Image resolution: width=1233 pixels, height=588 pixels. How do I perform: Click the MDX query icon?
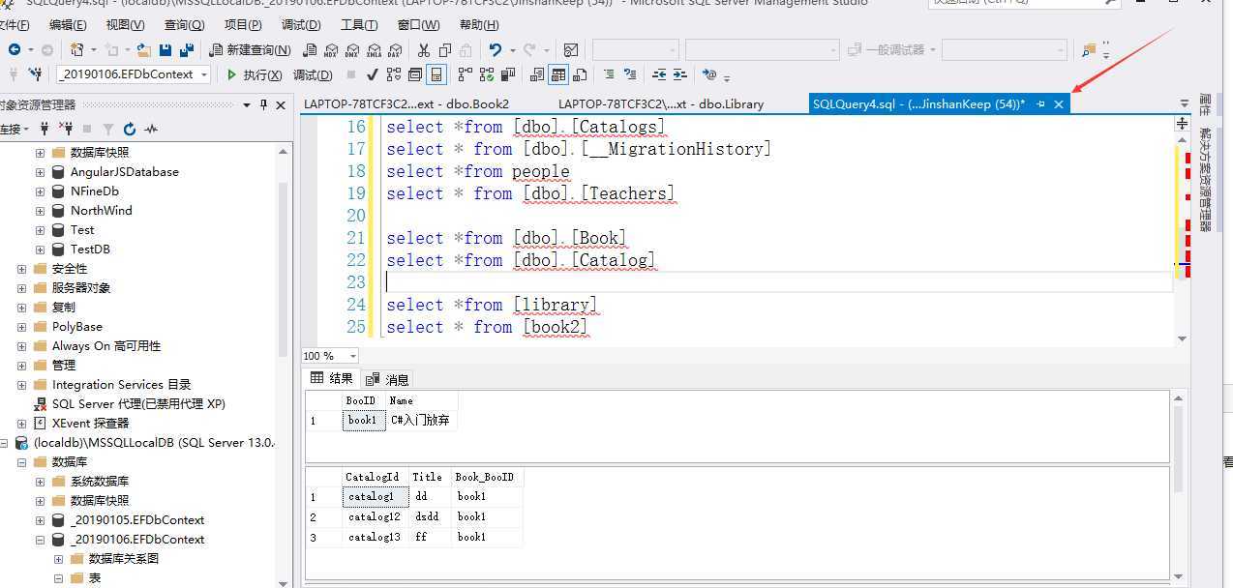pyautogui.click(x=331, y=50)
